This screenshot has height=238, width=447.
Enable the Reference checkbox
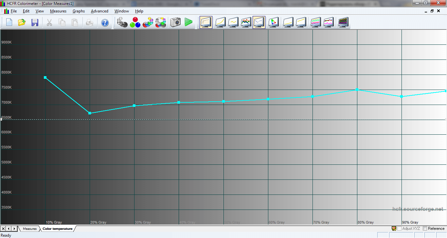(x=425, y=229)
